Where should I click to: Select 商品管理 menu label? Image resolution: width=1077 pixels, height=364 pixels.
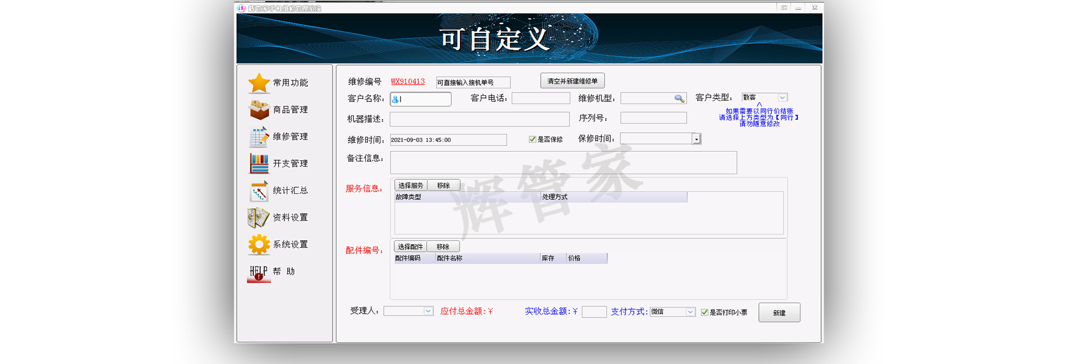(x=291, y=110)
